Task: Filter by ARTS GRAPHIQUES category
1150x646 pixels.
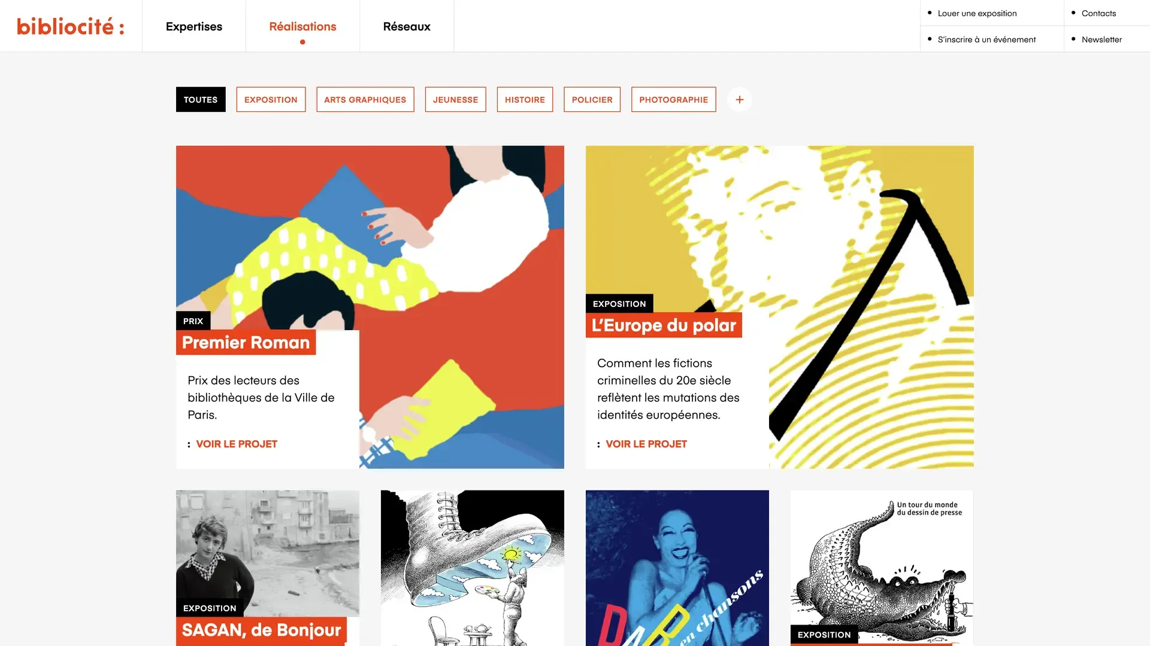Action: tap(365, 99)
